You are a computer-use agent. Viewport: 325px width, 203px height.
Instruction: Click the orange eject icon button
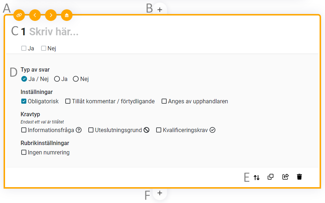pyautogui.click(x=67, y=15)
